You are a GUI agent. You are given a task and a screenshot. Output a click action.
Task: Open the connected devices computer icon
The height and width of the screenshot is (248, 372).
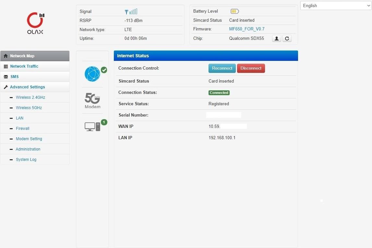pos(92,127)
